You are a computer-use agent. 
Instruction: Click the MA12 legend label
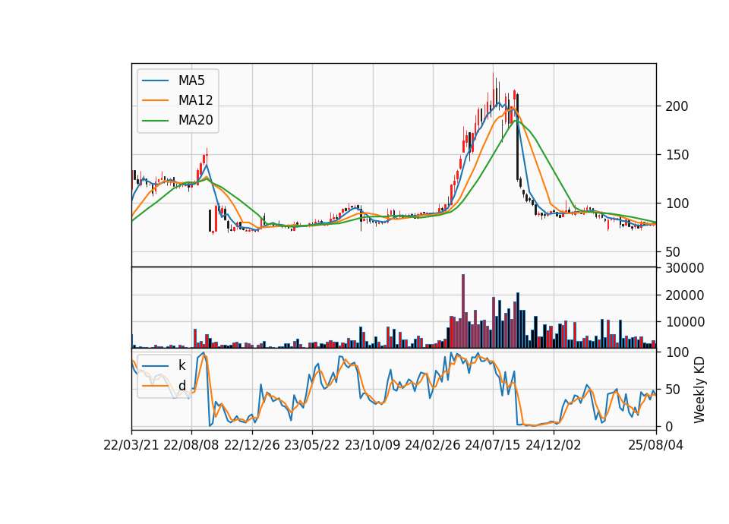196,100
